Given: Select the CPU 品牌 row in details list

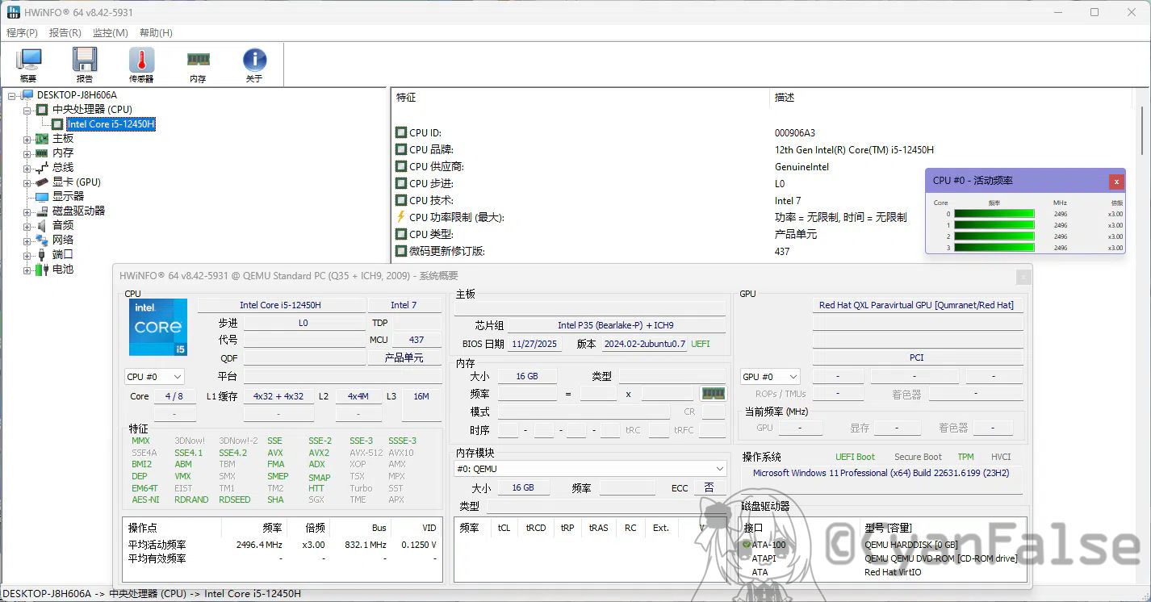Looking at the screenshot, I should (431, 150).
